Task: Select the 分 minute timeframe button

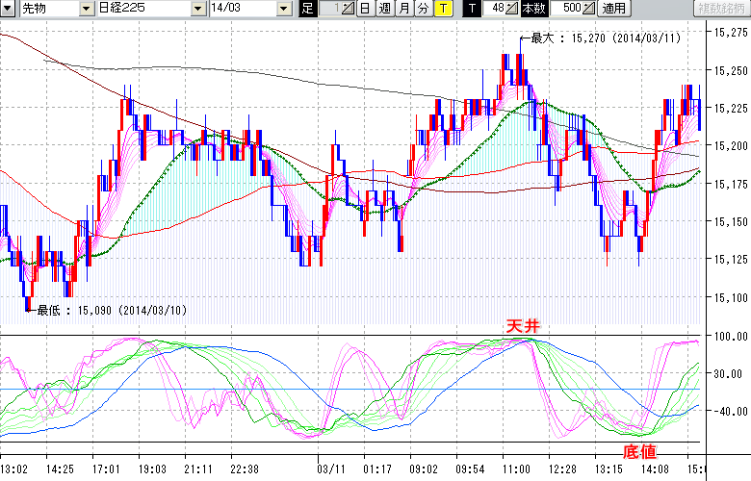Action: pos(423,9)
